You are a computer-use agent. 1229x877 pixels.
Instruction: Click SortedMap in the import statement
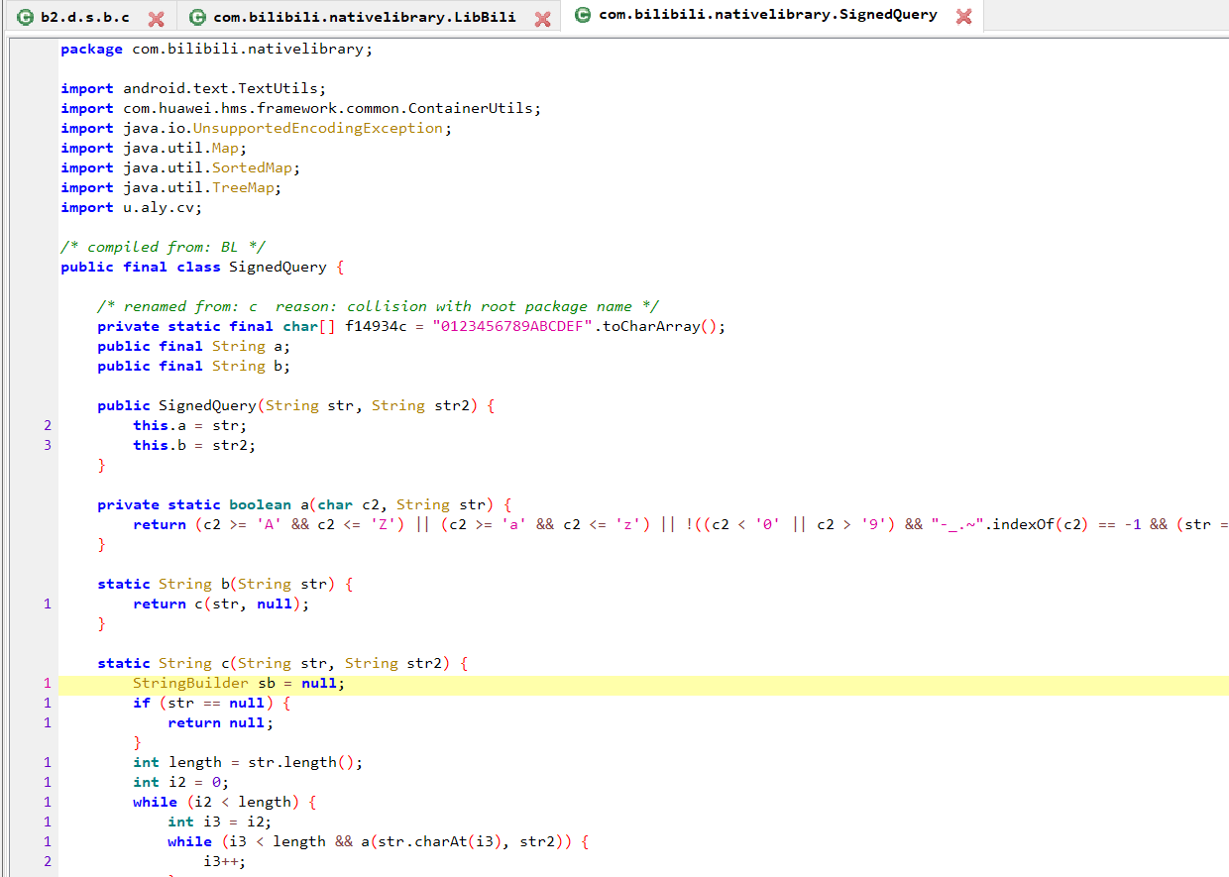(x=252, y=167)
